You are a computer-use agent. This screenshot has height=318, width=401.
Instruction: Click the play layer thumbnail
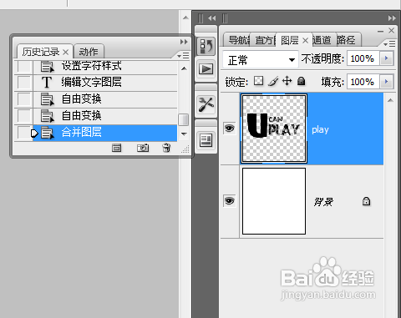pyautogui.click(x=274, y=129)
